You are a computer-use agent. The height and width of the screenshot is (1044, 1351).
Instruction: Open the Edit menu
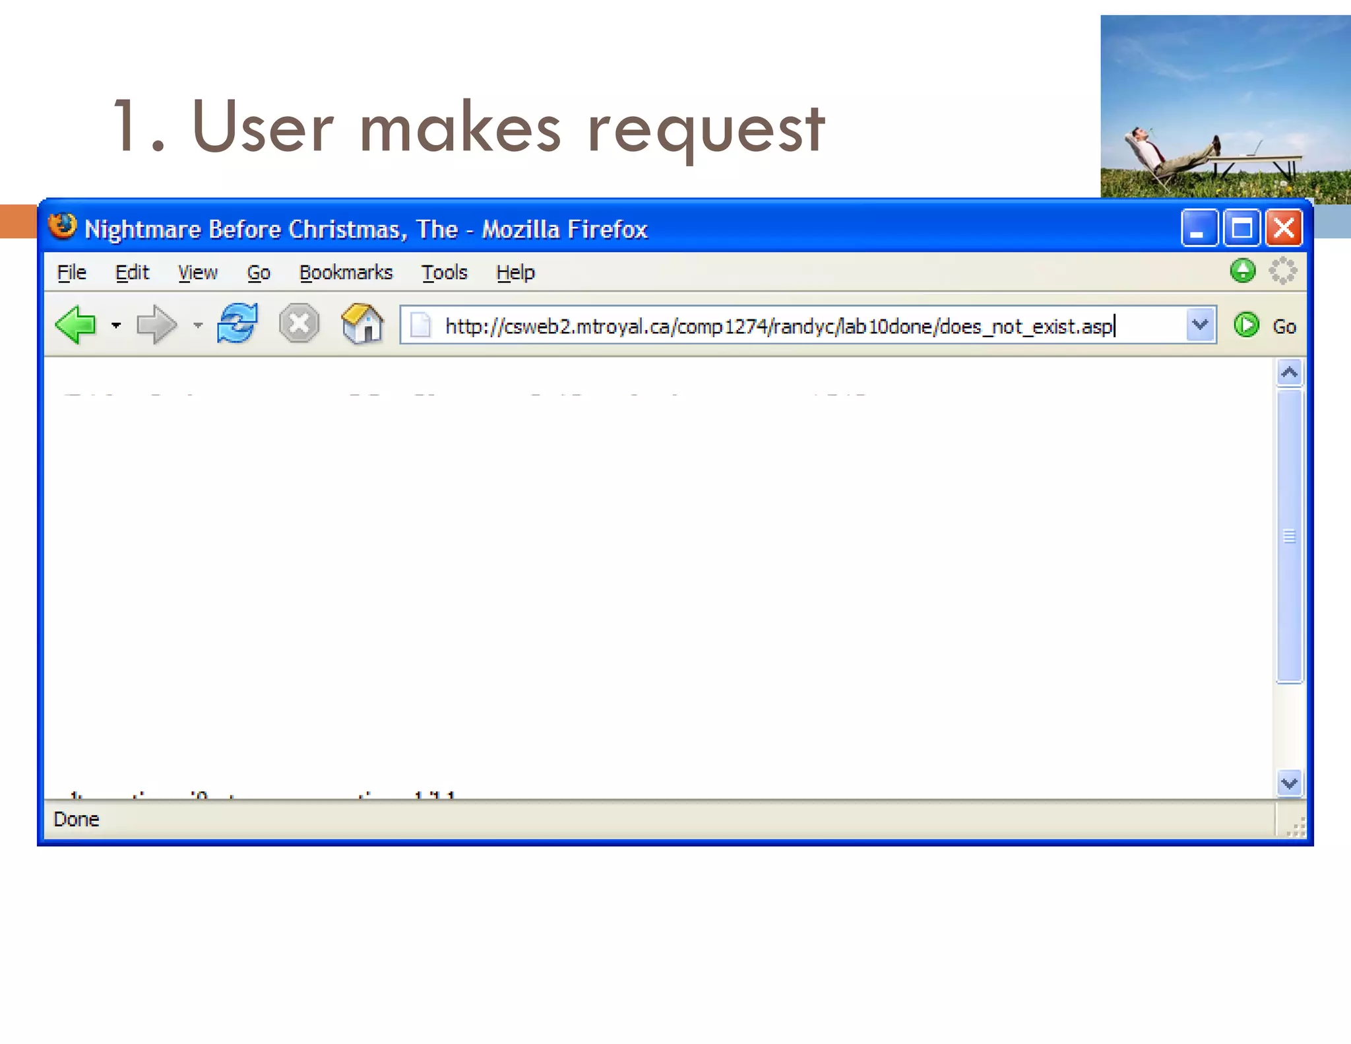[132, 273]
